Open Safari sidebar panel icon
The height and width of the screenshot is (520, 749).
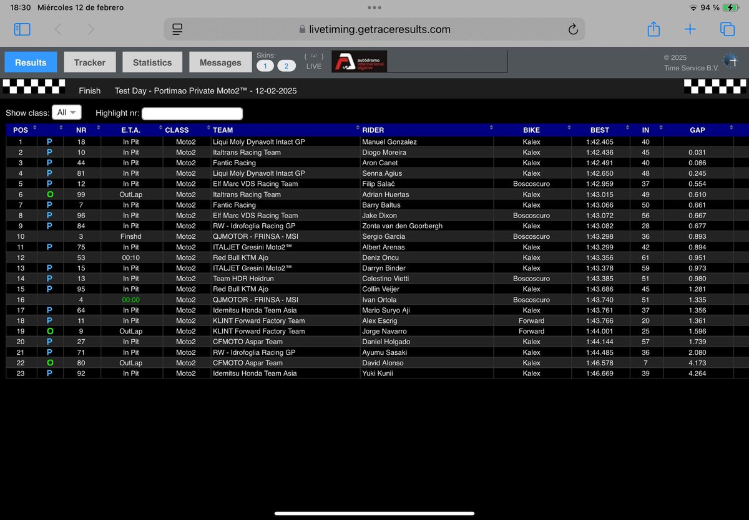pyautogui.click(x=22, y=29)
